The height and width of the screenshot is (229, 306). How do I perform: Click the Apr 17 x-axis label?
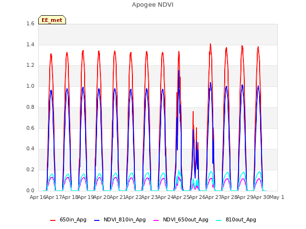[54, 197]
